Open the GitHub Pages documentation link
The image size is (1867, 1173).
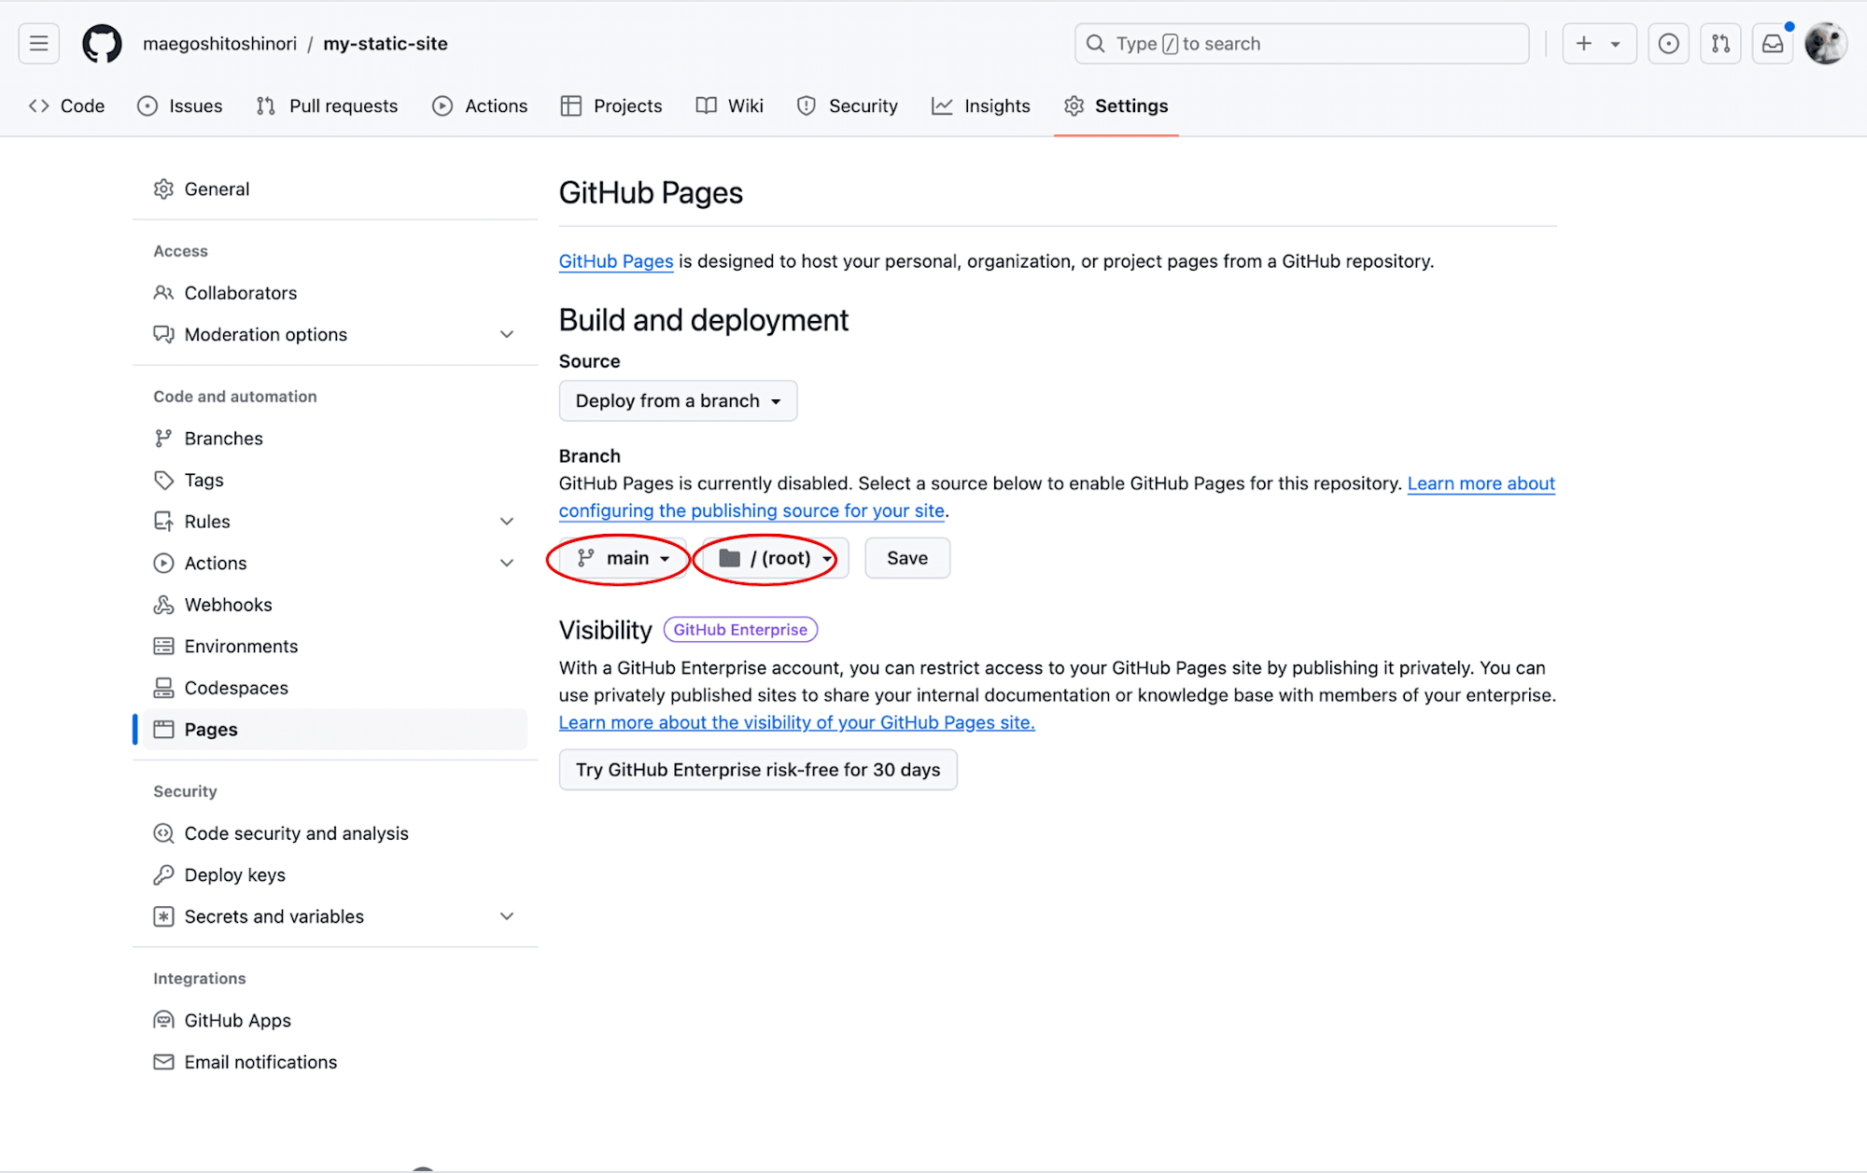pos(616,261)
